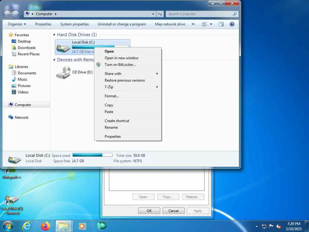Select the CD Drive (D:) icon
Viewport: 309px width, 232px height.
point(63,72)
